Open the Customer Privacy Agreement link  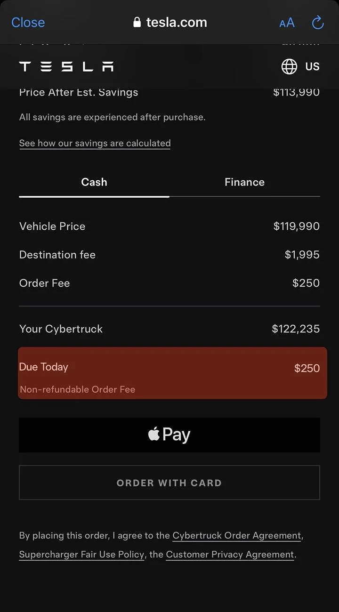pyautogui.click(x=230, y=555)
